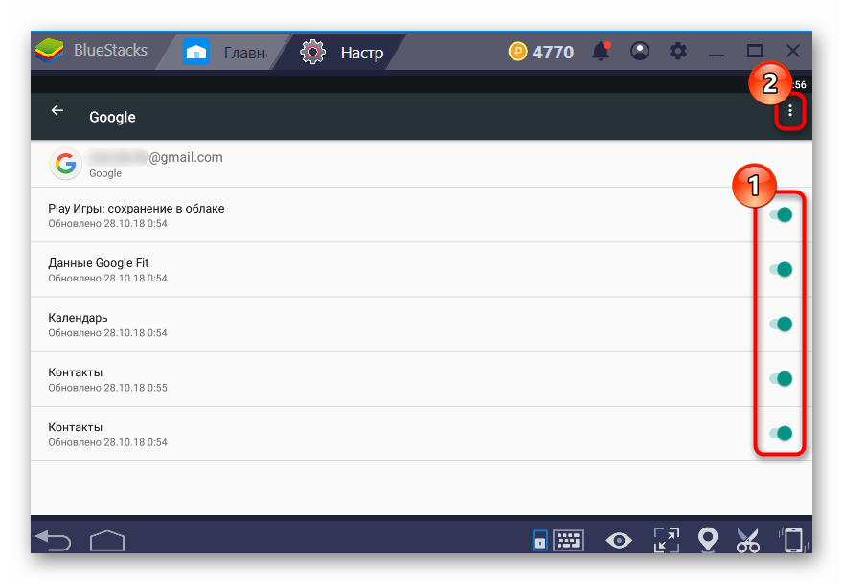Click the BlueStacks logo icon
The image size is (843, 584).
(x=50, y=51)
